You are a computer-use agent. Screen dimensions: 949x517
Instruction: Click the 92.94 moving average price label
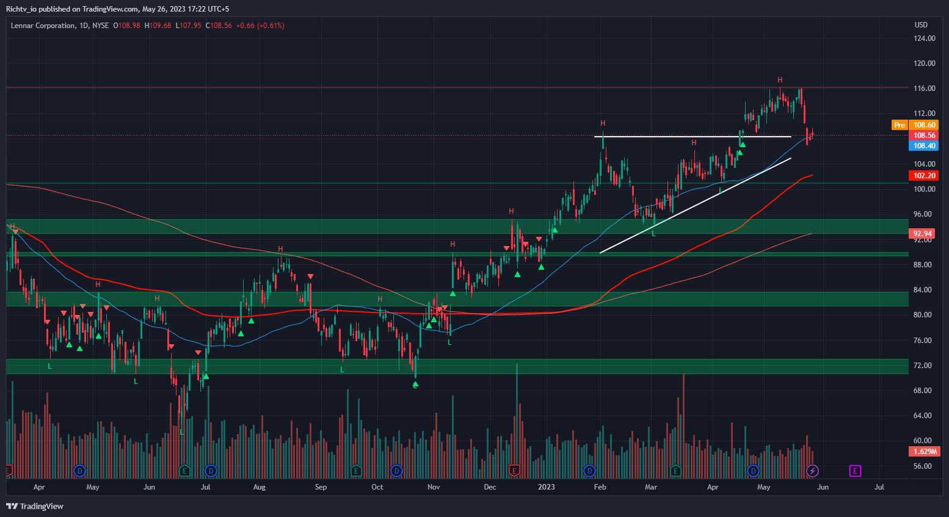coord(922,234)
